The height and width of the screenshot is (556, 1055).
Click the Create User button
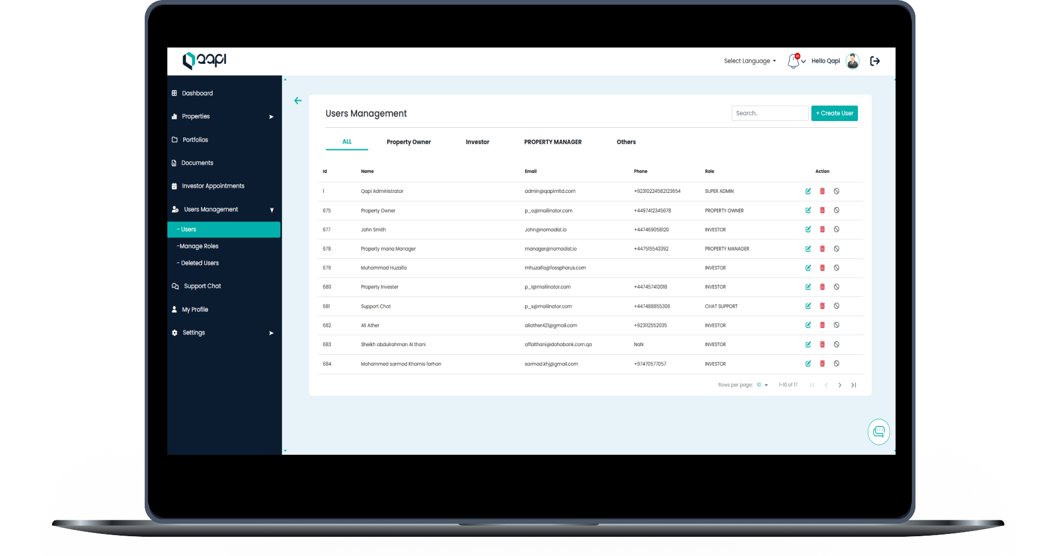[x=834, y=113]
